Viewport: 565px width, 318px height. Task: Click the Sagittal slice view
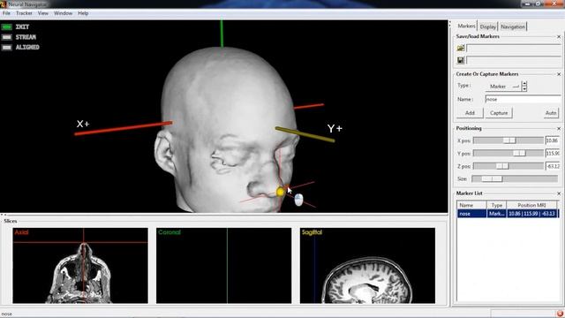coord(367,265)
